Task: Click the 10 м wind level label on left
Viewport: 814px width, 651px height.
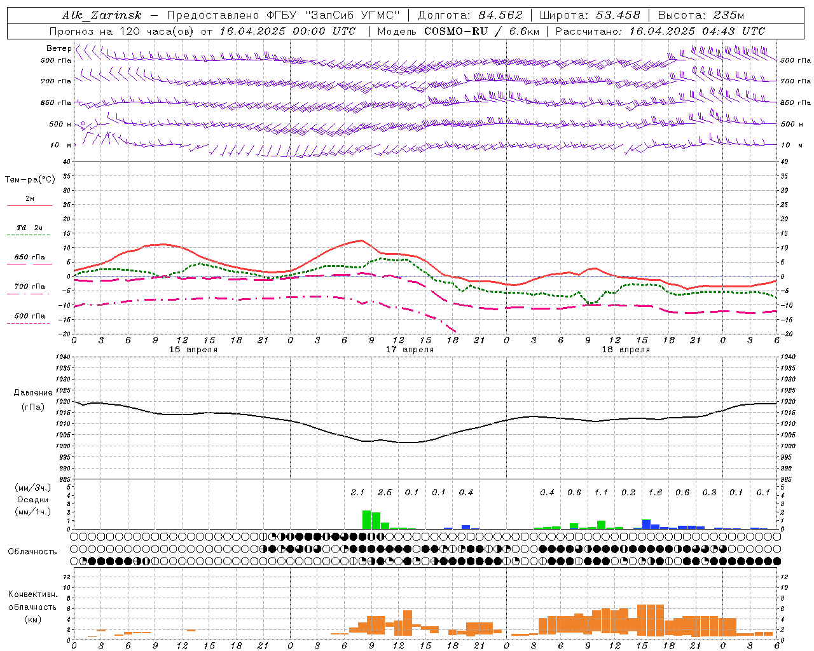Action: pos(61,146)
